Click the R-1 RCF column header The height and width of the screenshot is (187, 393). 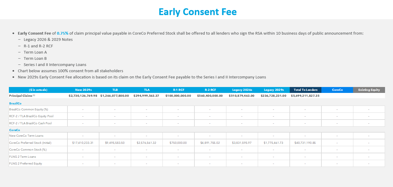178,90
